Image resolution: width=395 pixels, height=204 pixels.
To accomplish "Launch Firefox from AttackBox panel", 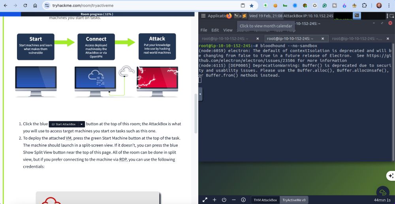I will click(x=229, y=16).
